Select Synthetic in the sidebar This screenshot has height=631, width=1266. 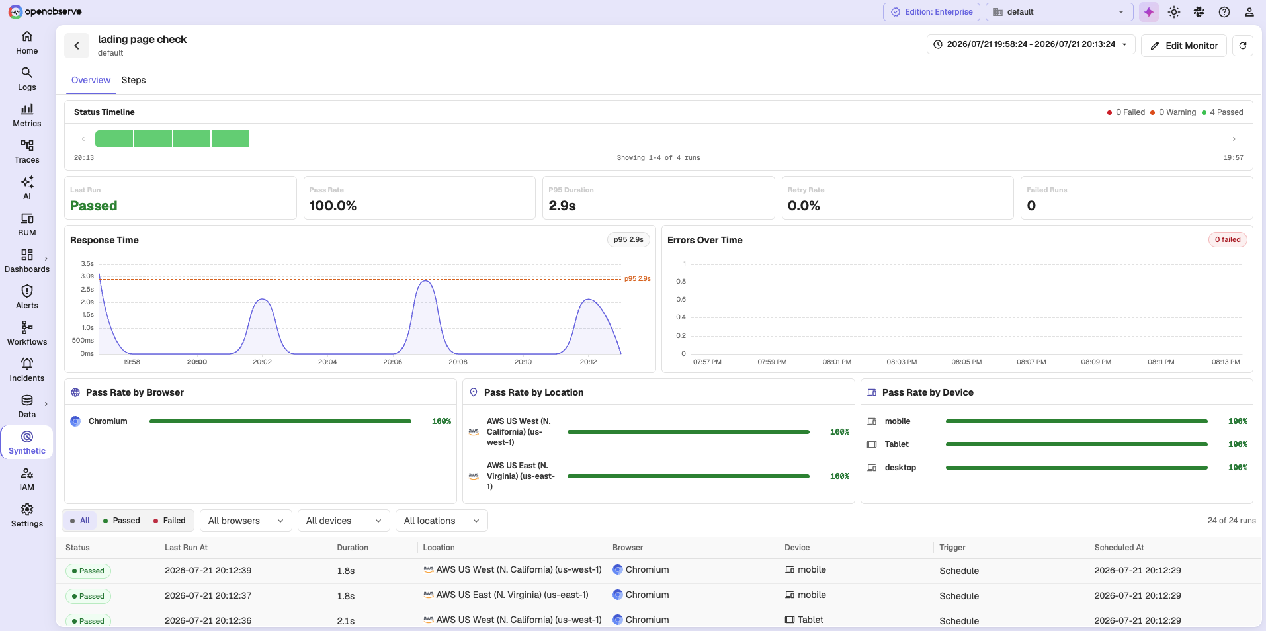27,442
